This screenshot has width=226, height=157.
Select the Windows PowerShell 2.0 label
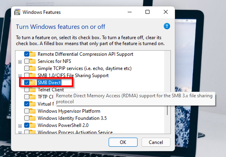click(63, 125)
